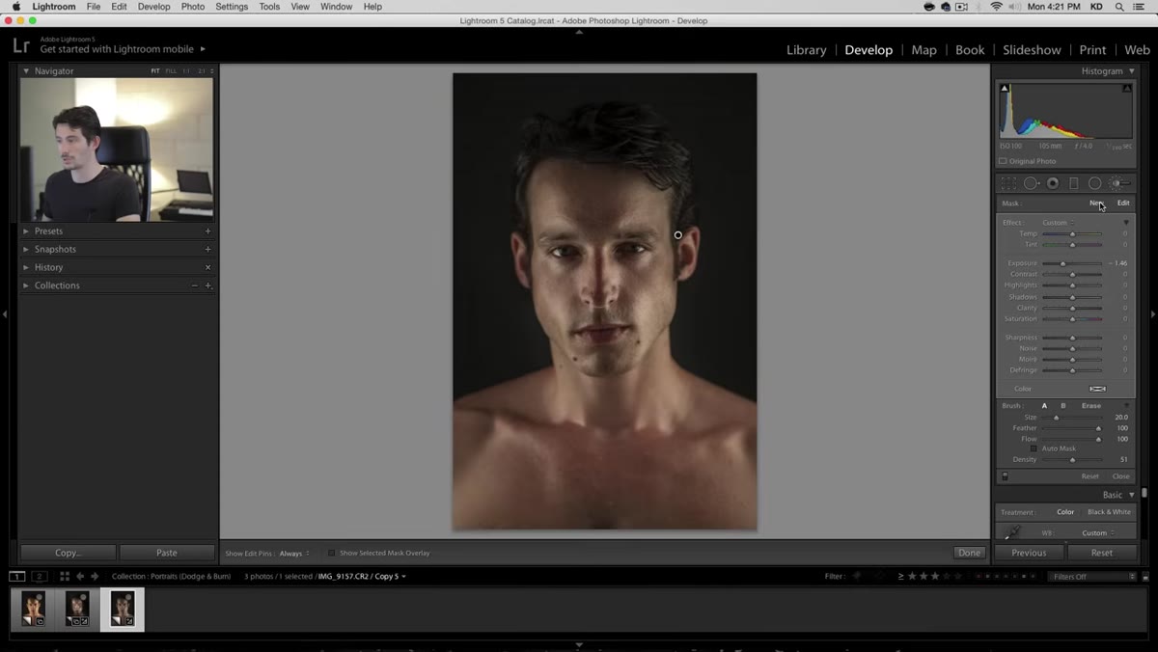Switch to brush A
The image size is (1158, 652).
click(1044, 406)
